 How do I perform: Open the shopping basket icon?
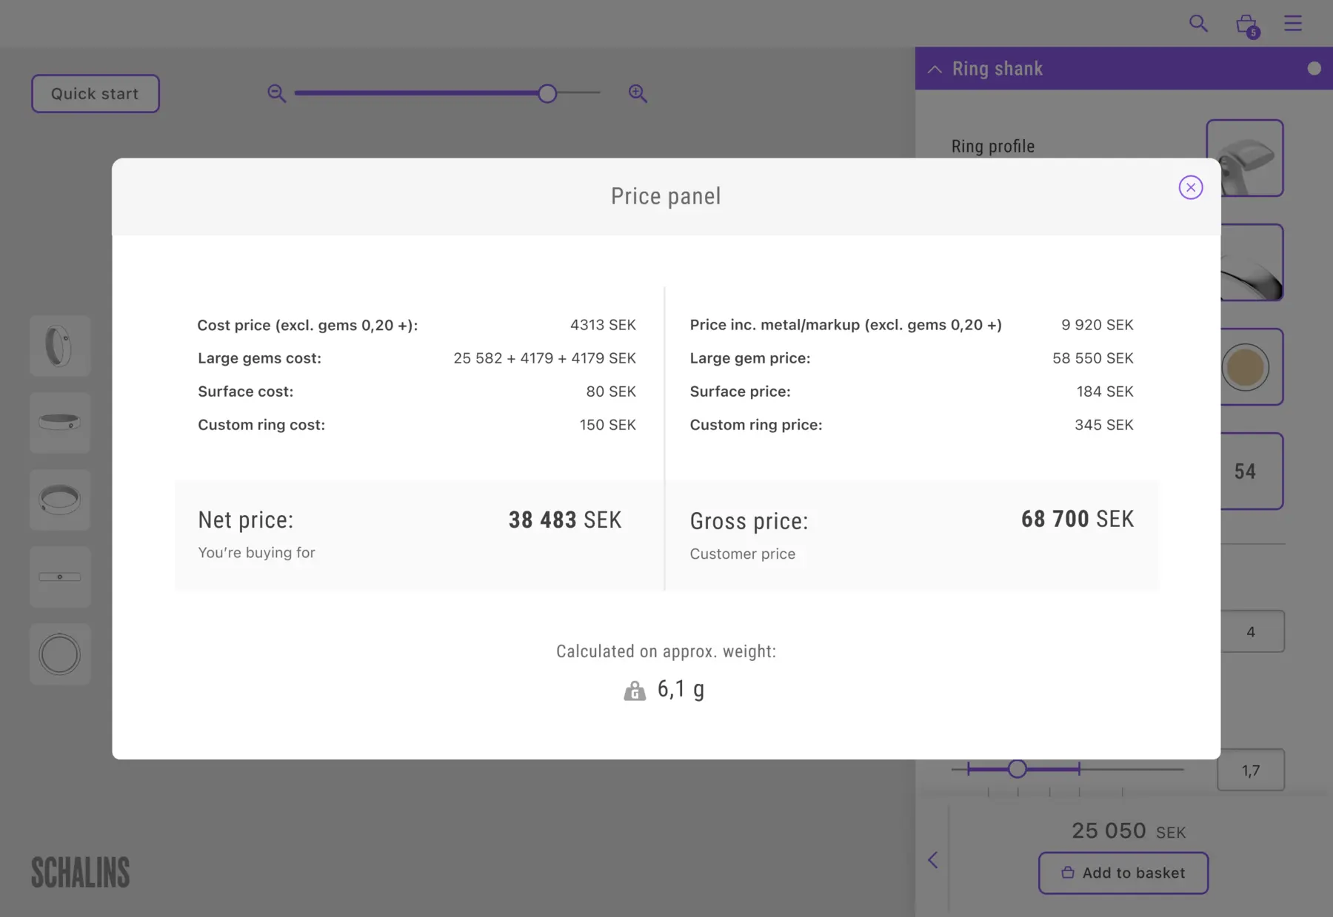tap(1246, 24)
